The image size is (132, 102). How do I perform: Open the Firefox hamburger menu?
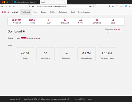[x=130, y=6]
